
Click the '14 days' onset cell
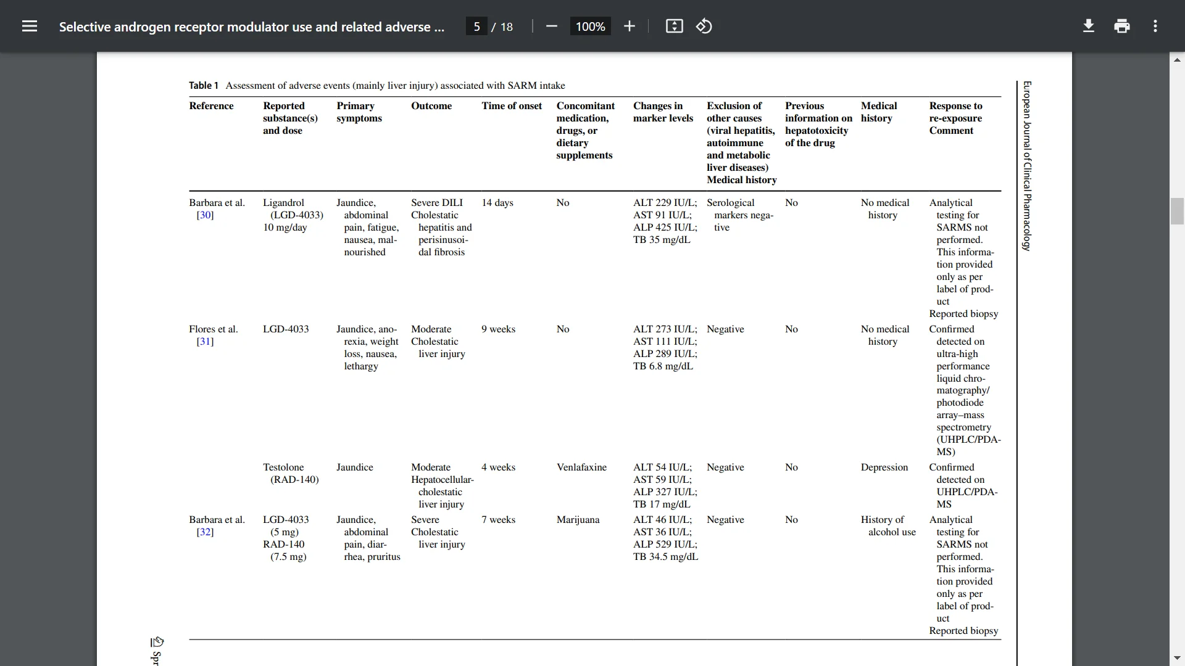click(497, 203)
